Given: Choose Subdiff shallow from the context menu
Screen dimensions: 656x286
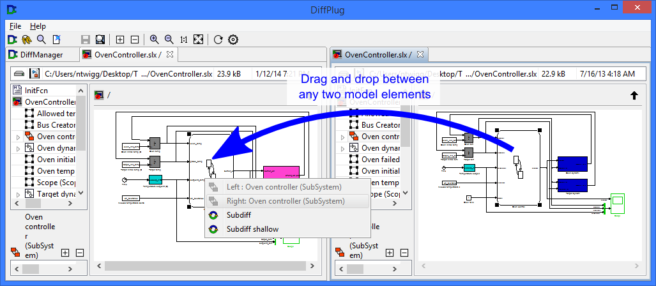Looking at the screenshot, I should pyautogui.click(x=288, y=229).
